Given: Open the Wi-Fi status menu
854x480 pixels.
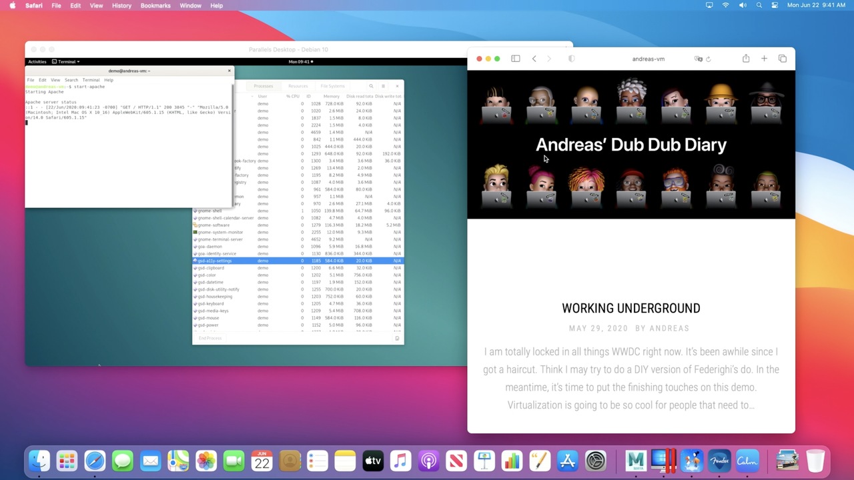Looking at the screenshot, I should point(726,5).
